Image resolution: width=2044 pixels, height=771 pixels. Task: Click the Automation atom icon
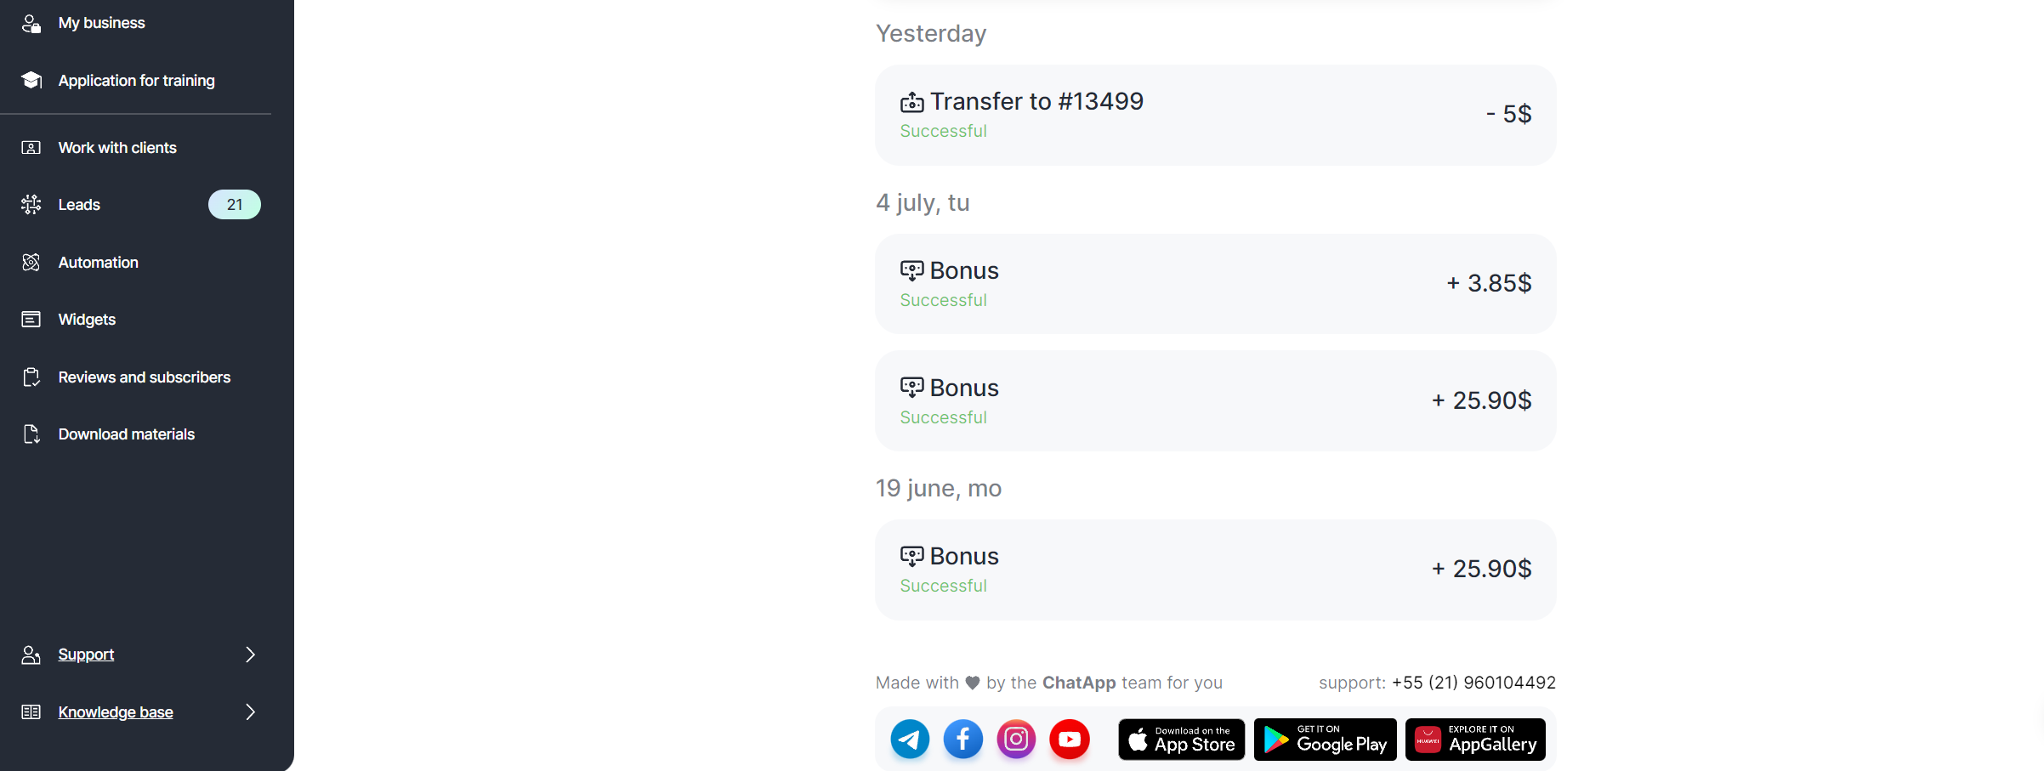pyautogui.click(x=31, y=262)
